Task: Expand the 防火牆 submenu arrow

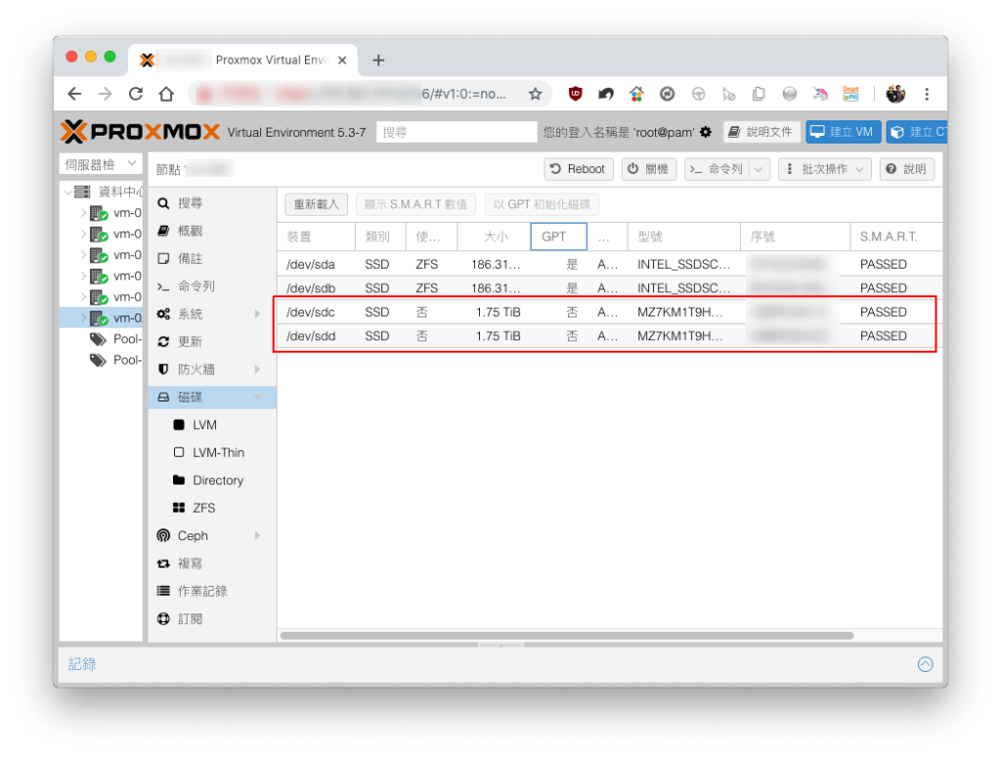Action: pyautogui.click(x=257, y=369)
